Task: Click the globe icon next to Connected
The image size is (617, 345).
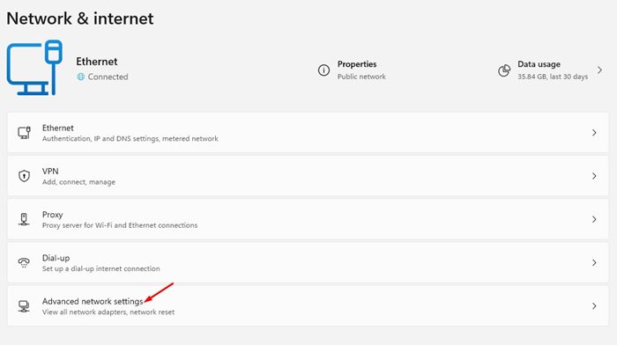Action: point(81,77)
